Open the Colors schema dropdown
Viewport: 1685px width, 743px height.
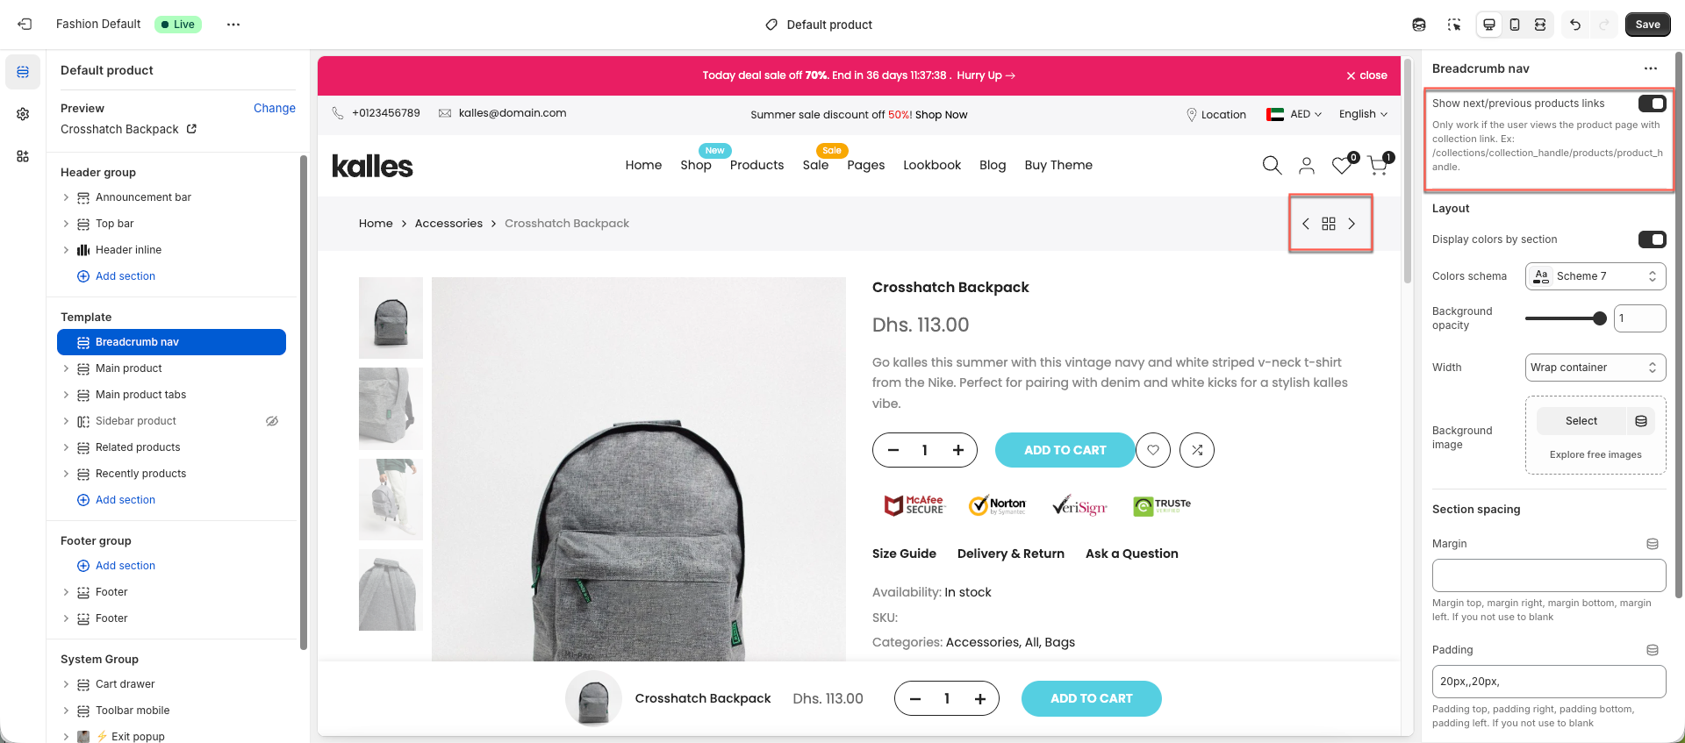1595,276
